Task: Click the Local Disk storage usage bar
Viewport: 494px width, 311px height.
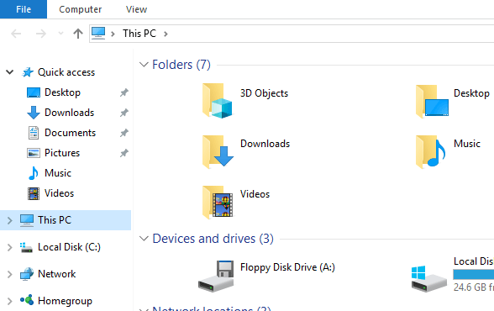Action: pyautogui.click(x=474, y=274)
